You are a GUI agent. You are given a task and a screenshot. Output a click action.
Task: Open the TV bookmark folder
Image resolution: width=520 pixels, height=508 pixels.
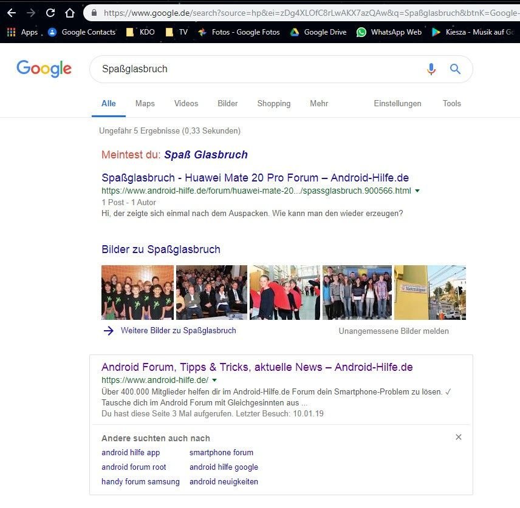(x=177, y=32)
